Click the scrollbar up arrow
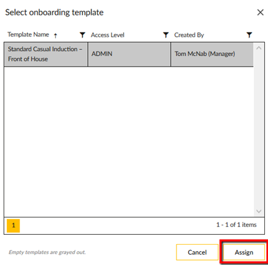This screenshot has height=265, width=268. (259, 48)
